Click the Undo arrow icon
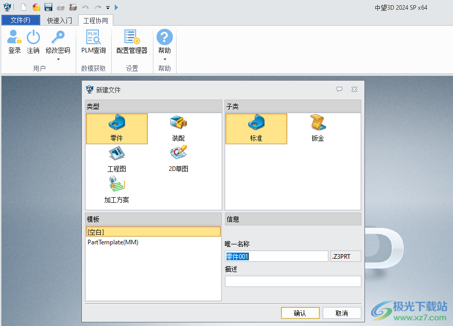Viewport: 453px width, 326px height. (85, 7)
